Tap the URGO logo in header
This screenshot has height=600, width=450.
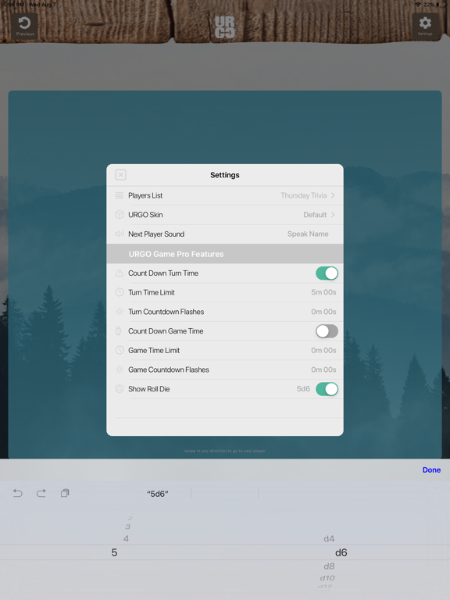pos(225,27)
